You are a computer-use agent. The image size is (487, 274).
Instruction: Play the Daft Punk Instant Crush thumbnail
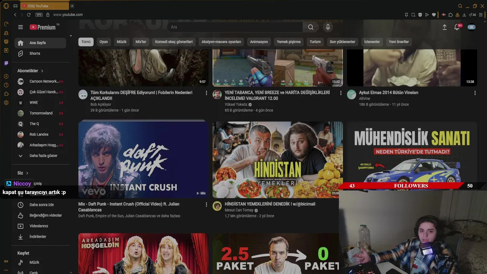tap(143, 160)
